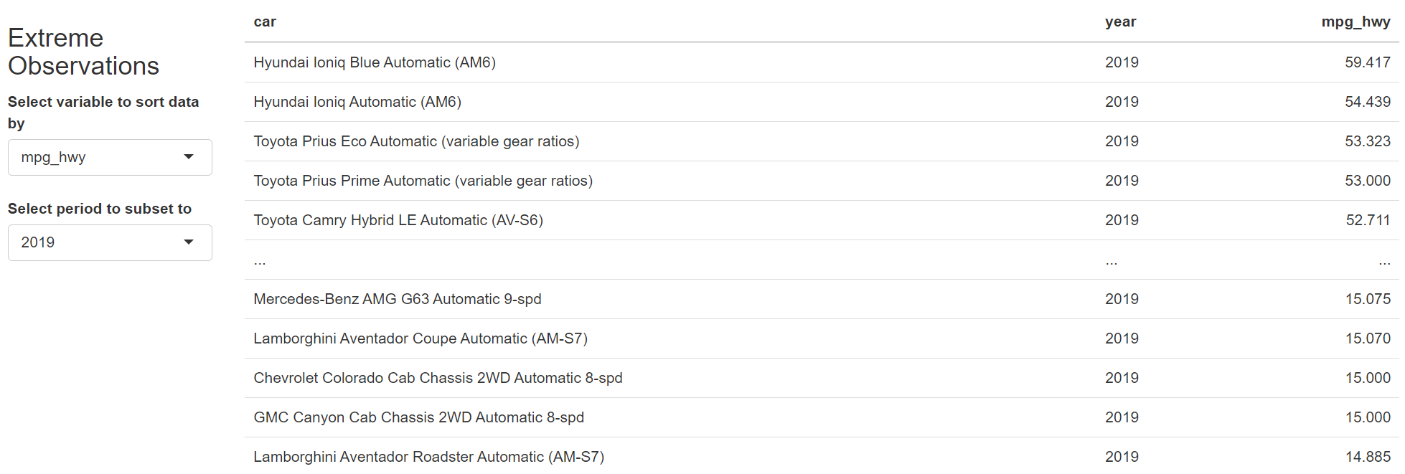
Task: Select the Toyota Camry Hybrid LE row
Action: pyautogui.click(x=398, y=220)
